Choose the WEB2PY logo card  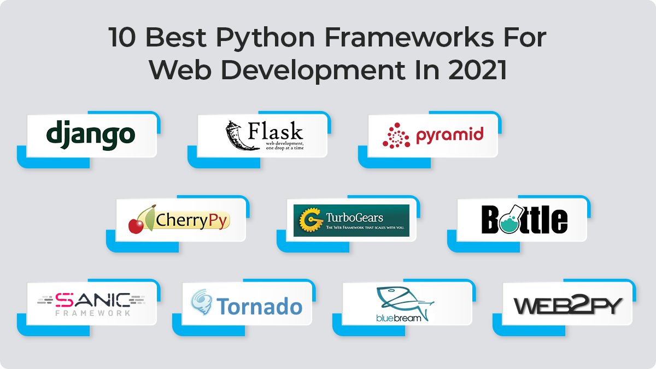pos(567,304)
